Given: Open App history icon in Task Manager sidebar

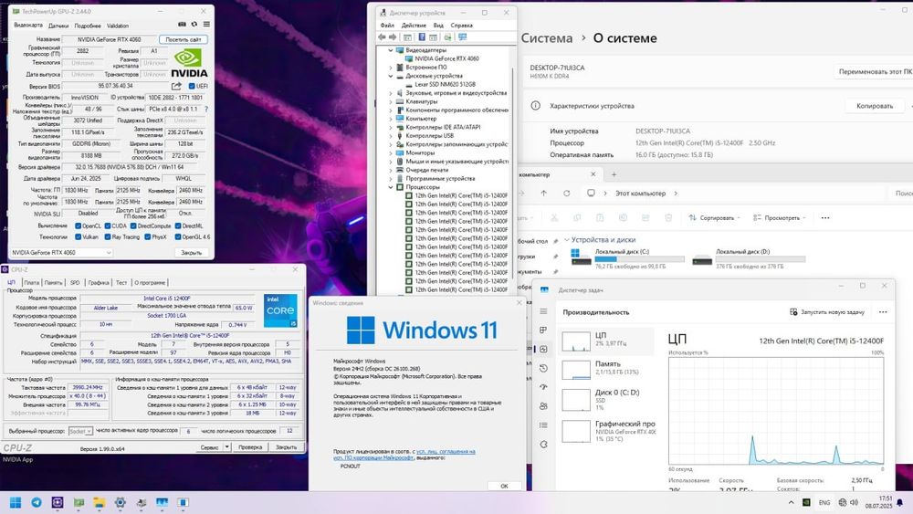Looking at the screenshot, I should (543, 368).
